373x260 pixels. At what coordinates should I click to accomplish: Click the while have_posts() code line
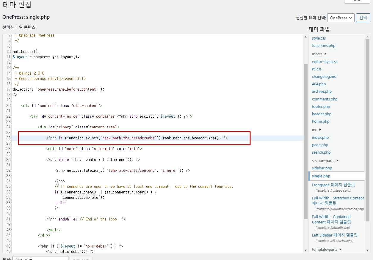pyautogui.click(x=93, y=160)
